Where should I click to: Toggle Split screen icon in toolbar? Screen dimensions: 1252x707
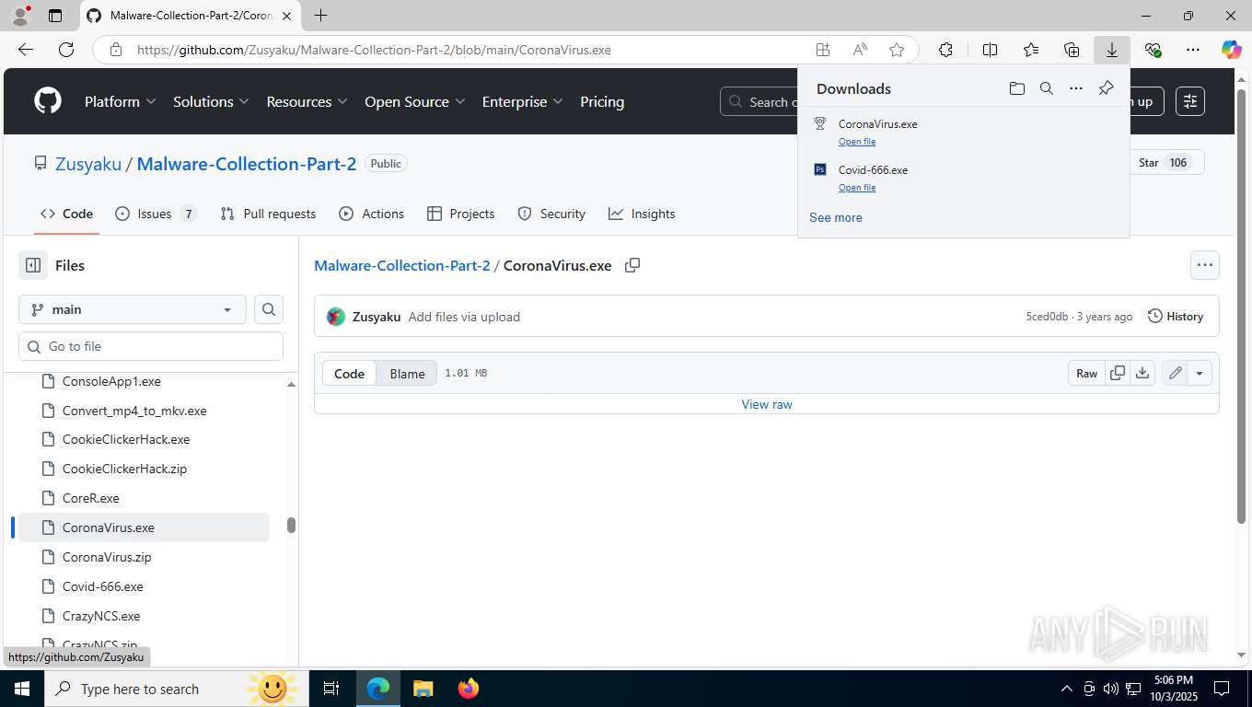point(990,50)
